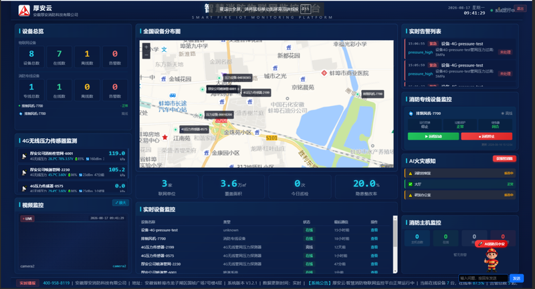Select the 厚安公司喷淋管网-6001 map label
Image resolution: width=535 pixels, height=289 pixels.
pos(223,89)
